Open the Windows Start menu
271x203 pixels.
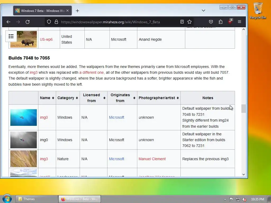click(7, 199)
